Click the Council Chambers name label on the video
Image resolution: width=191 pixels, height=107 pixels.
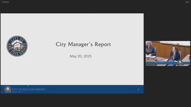click(151, 65)
